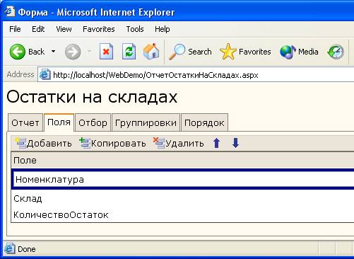Click the Остатки на складах heading

click(92, 97)
